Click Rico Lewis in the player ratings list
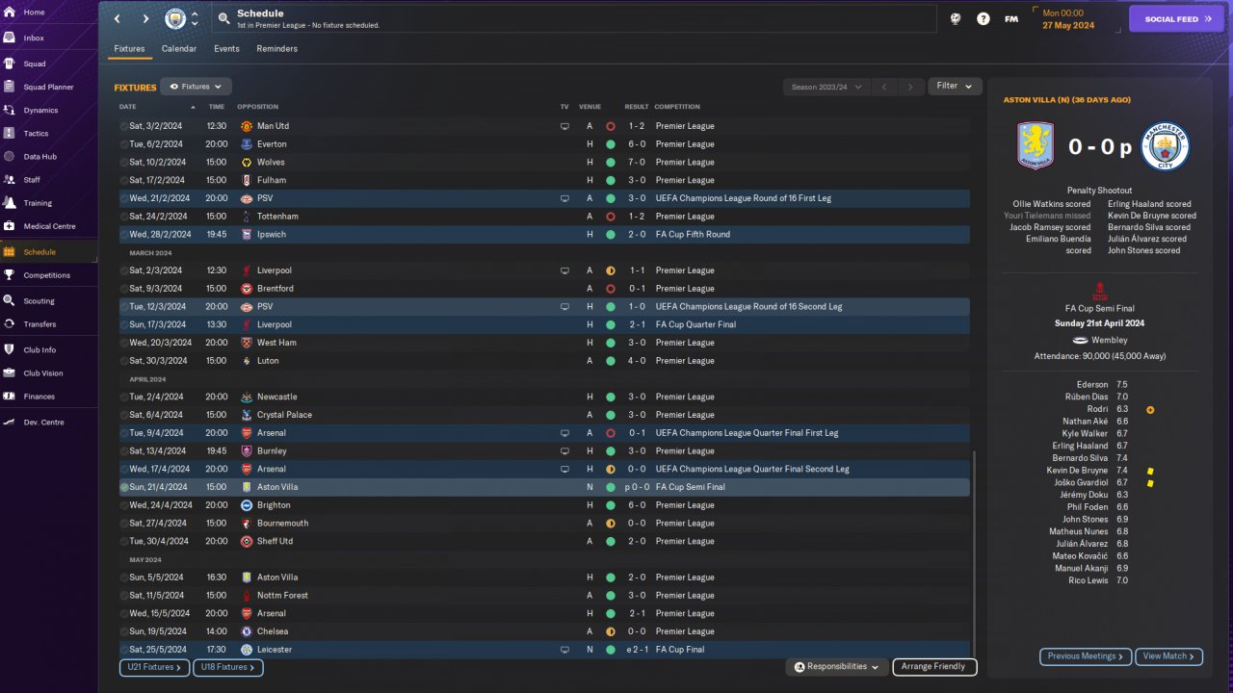 1089,580
